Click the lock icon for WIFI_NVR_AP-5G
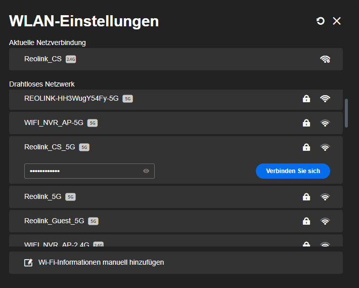This screenshot has width=359, height=288. (x=306, y=123)
